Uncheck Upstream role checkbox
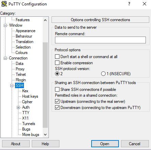Viewport: 151px width, 150px height. click(57, 101)
